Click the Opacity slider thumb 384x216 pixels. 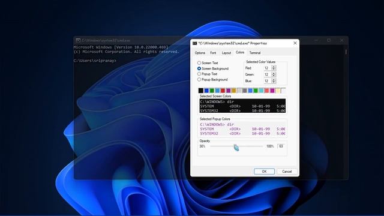pos(236,148)
